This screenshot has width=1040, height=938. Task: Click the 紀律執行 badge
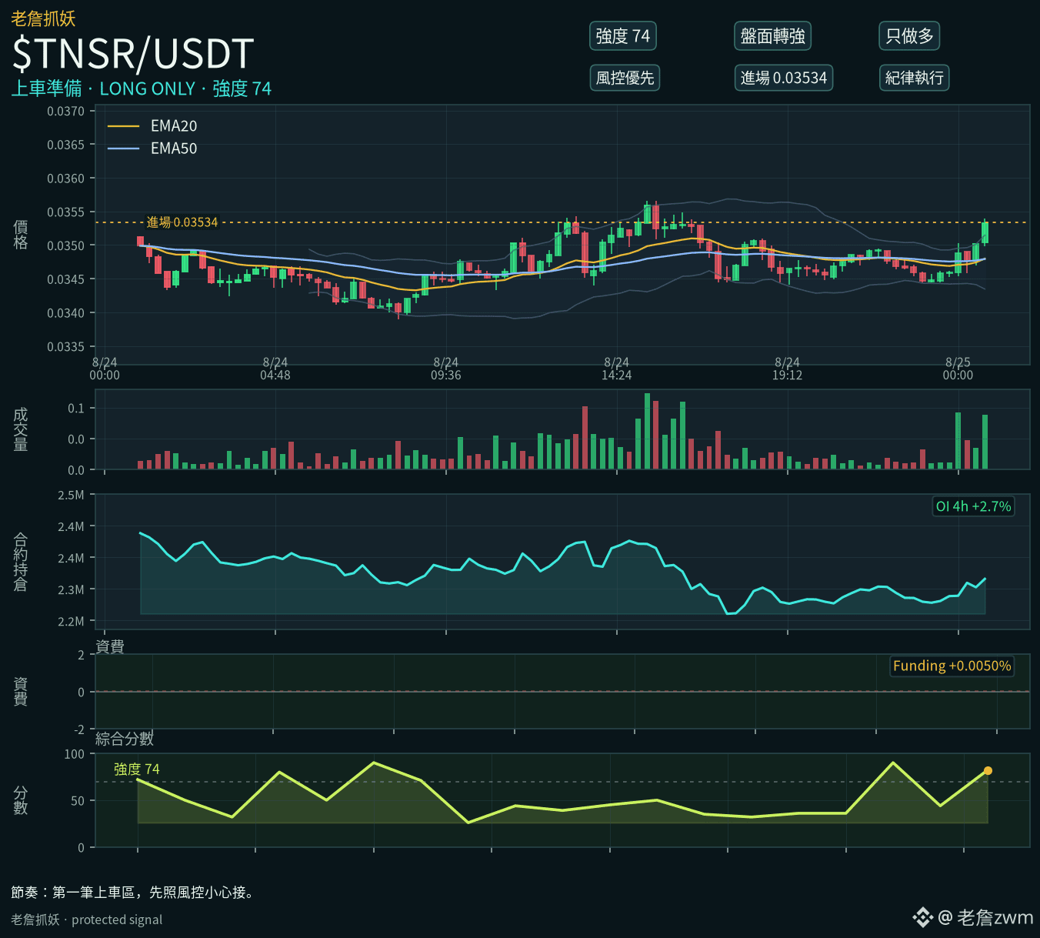[914, 78]
